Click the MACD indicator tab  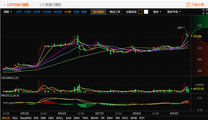pos(6,118)
